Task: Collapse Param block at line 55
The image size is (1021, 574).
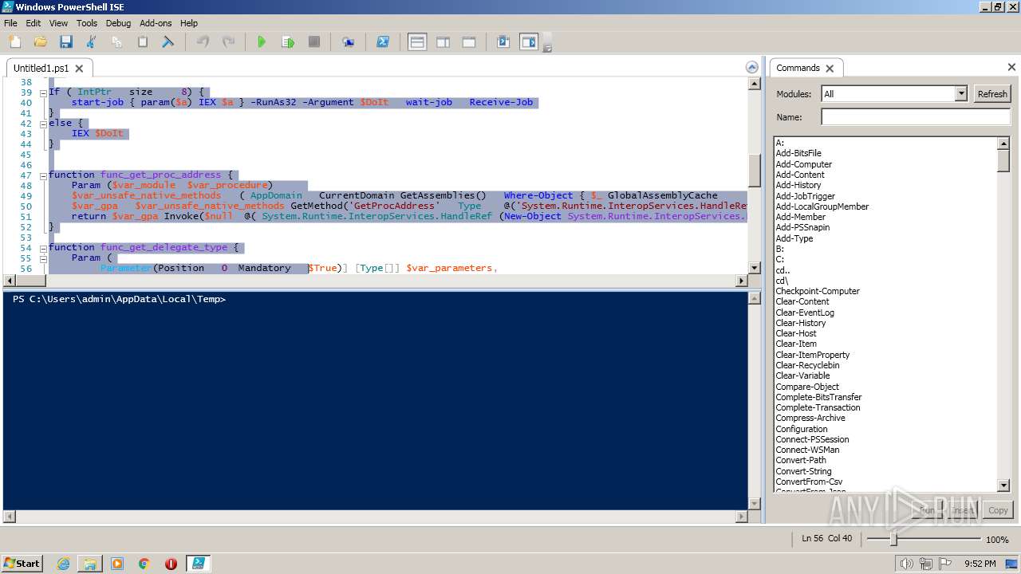Action: (43, 258)
